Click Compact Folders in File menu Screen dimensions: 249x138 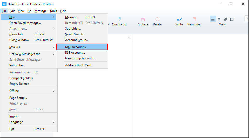29,78
